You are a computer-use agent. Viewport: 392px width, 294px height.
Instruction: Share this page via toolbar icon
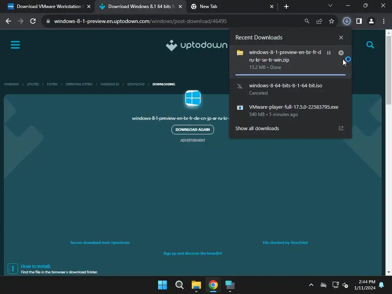click(x=319, y=21)
